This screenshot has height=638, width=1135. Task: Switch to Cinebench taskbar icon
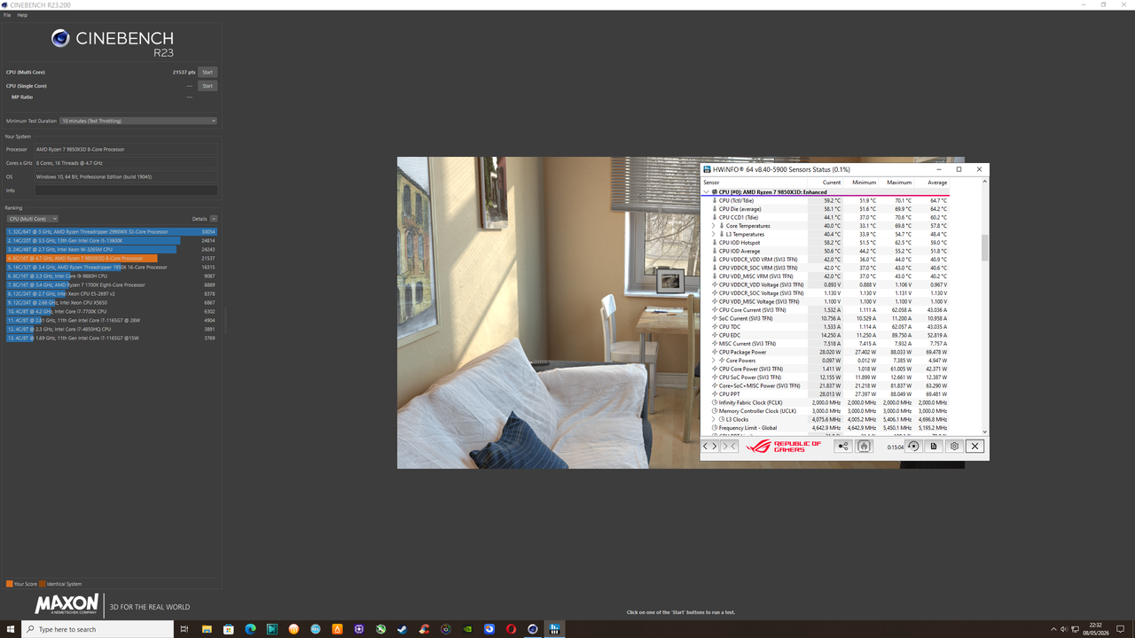pos(532,629)
